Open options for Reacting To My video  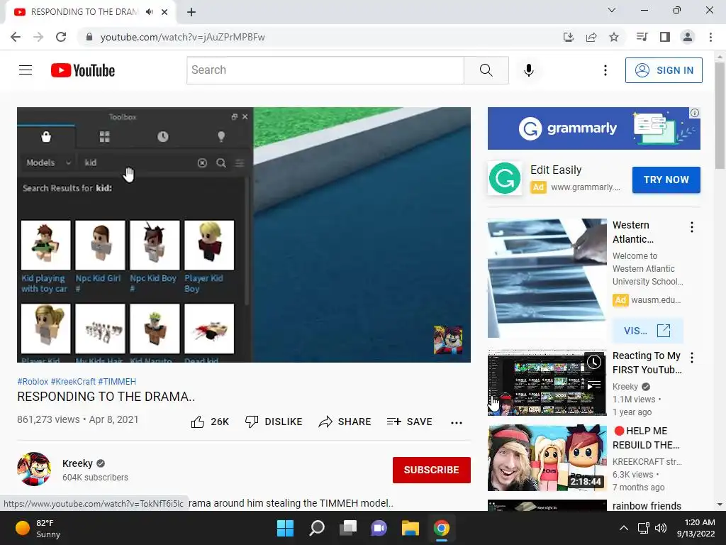click(x=692, y=358)
